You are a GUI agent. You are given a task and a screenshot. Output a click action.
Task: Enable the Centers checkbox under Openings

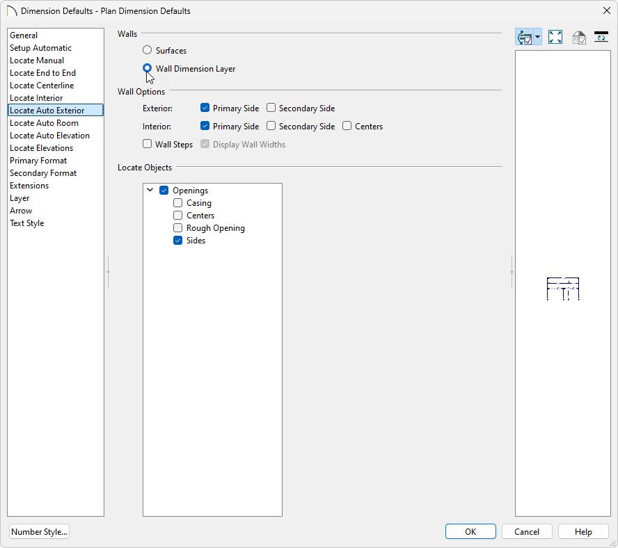coord(177,216)
